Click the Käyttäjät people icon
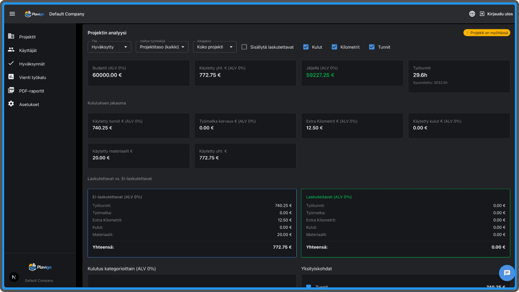Image resolution: width=519 pixels, height=292 pixels. (x=11, y=50)
